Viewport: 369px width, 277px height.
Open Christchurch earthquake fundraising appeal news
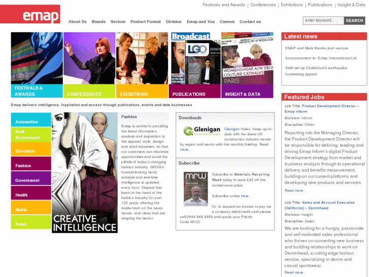[316, 71]
